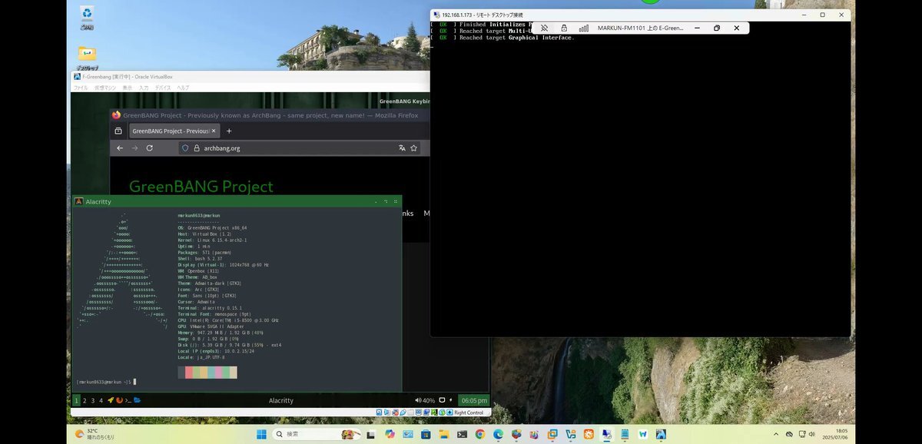
Task: Open the ファイル menu in VirtualBox
Action: coord(81,88)
